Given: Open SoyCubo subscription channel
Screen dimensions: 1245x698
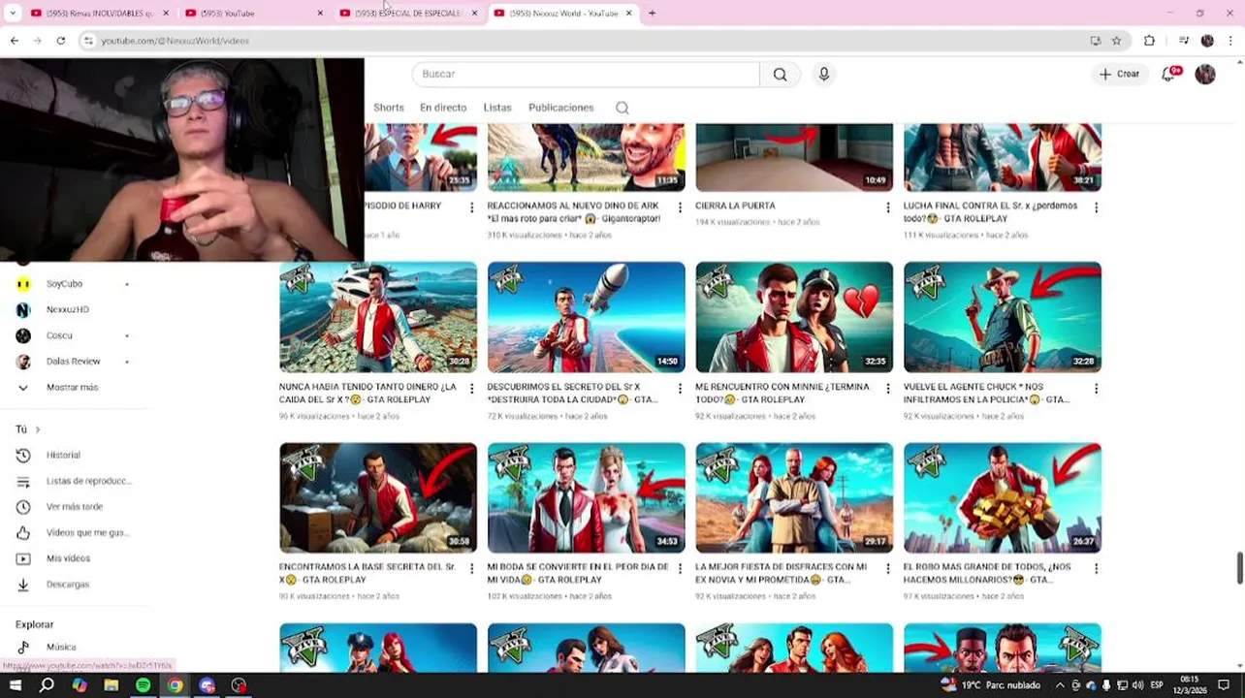Looking at the screenshot, I should click(x=64, y=284).
